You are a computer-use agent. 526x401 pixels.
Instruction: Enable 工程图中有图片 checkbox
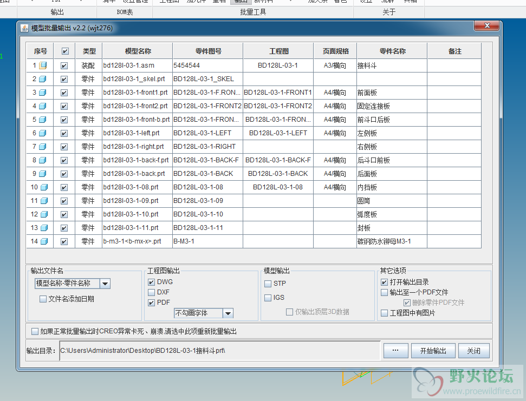(x=385, y=313)
